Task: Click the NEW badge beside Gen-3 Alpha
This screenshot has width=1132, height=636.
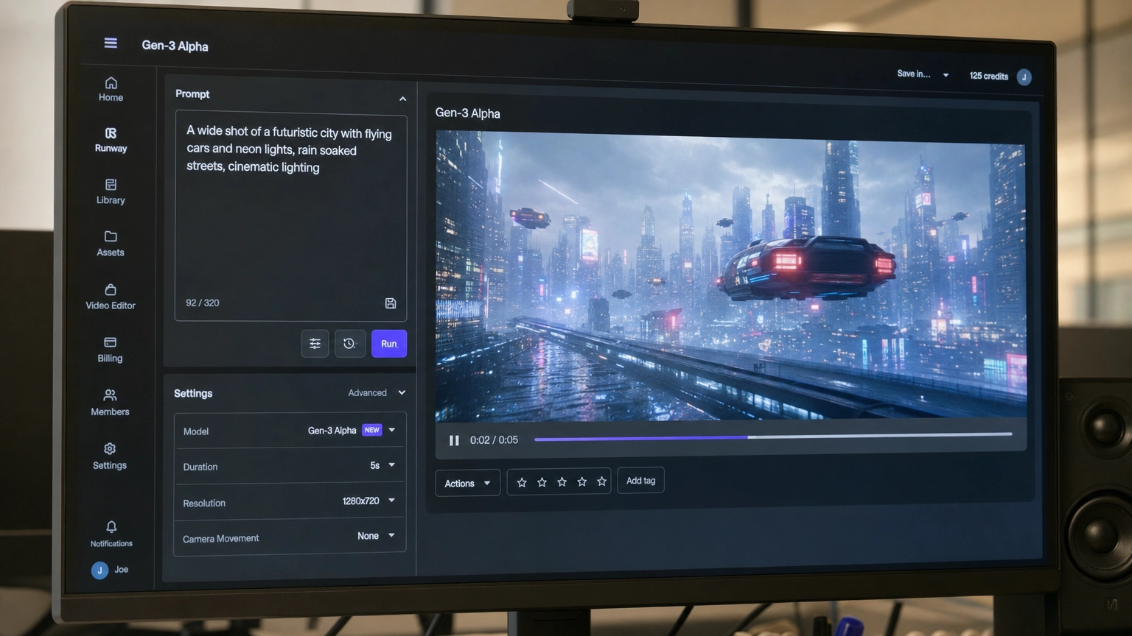Action: pos(372,430)
